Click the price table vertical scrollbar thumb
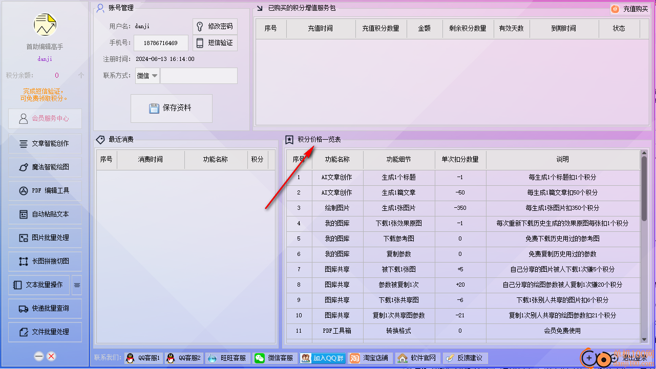Viewport: 656px width, 369px height. [644, 188]
